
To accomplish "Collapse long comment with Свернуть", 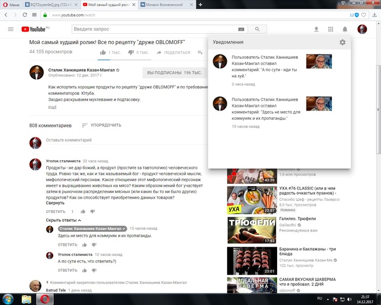I will click(55, 203).
